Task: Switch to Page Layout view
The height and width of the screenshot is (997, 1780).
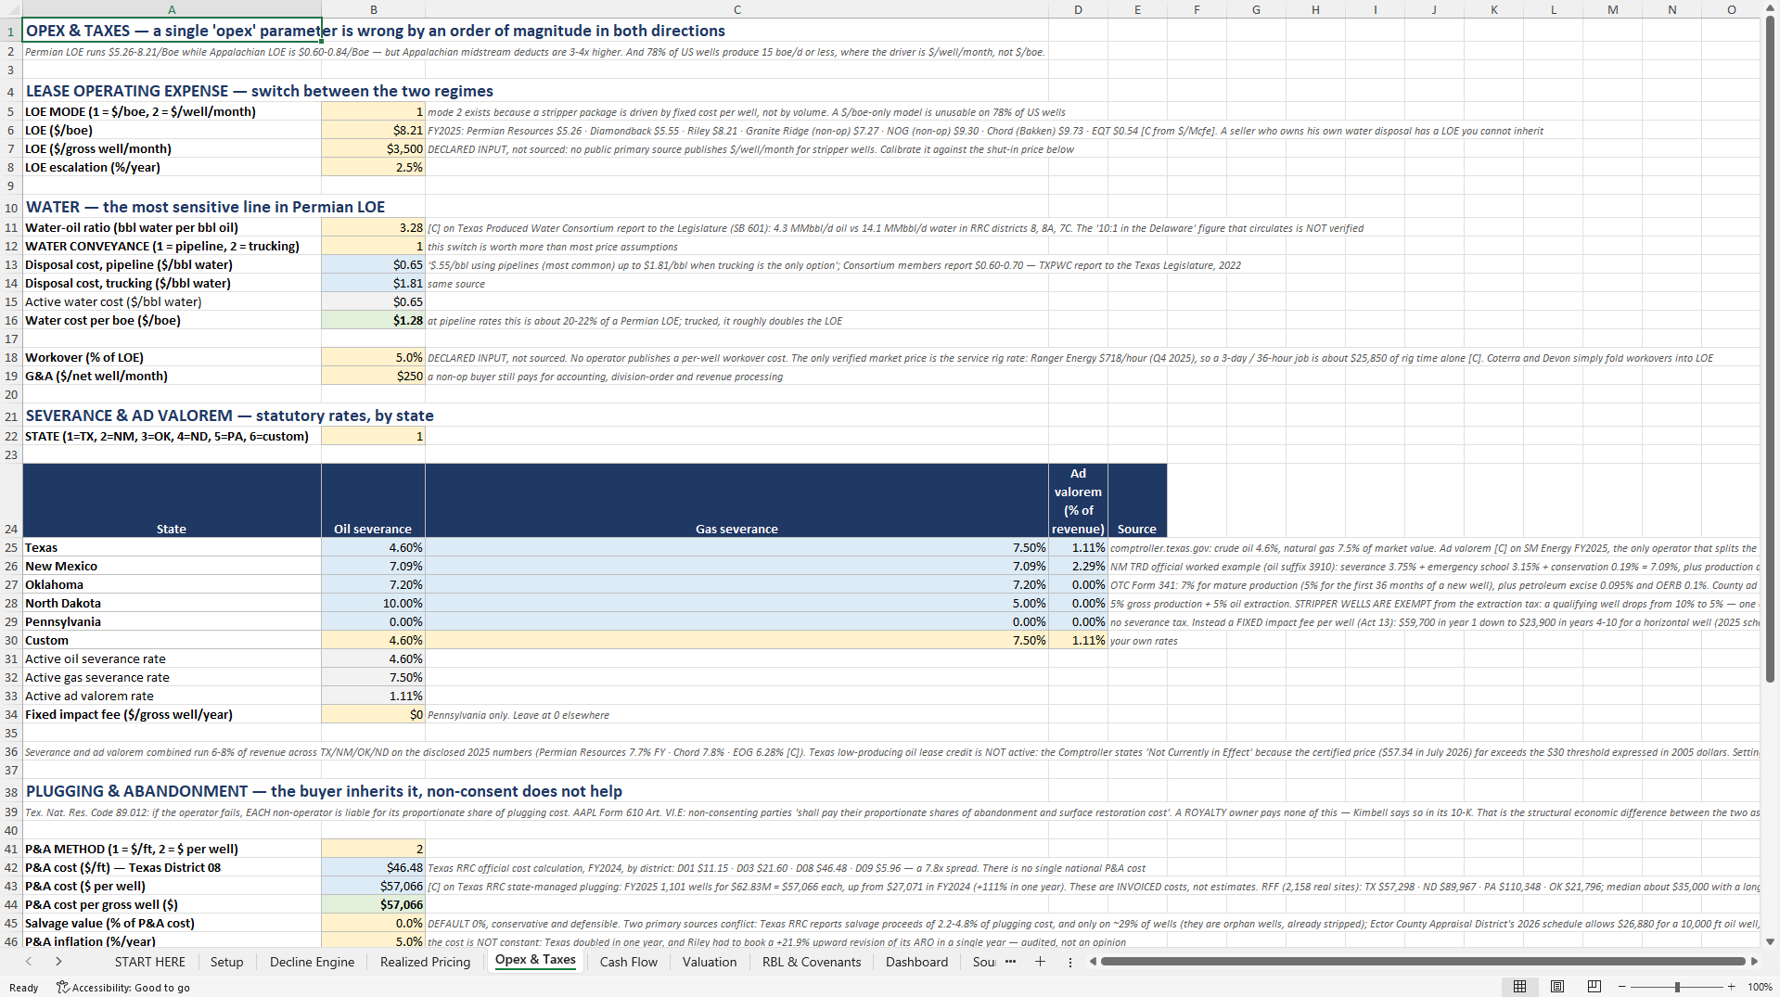Action: click(x=1557, y=987)
